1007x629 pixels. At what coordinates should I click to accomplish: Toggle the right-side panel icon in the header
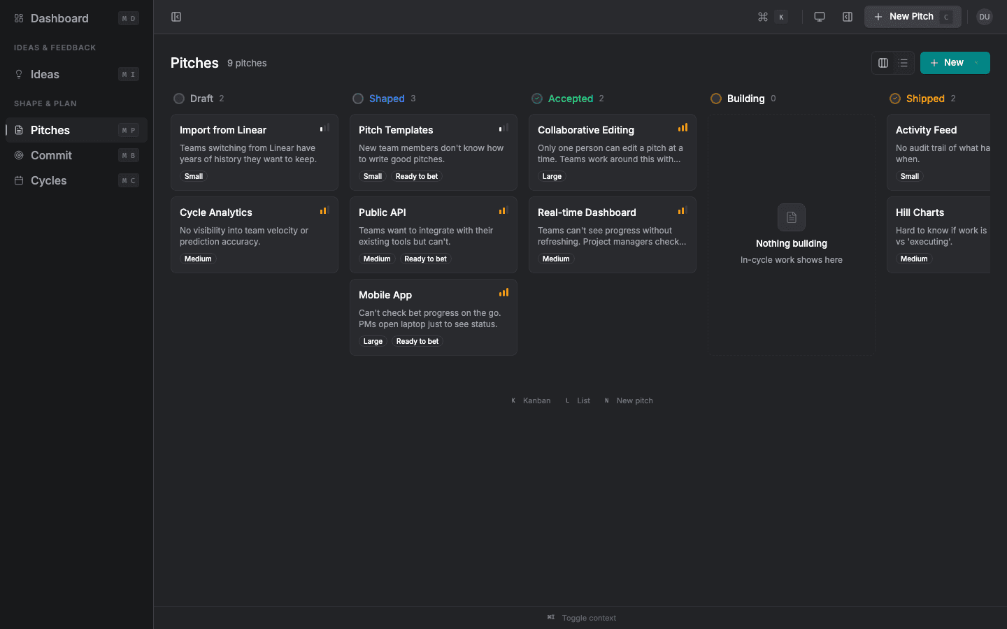(x=847, y=16)
